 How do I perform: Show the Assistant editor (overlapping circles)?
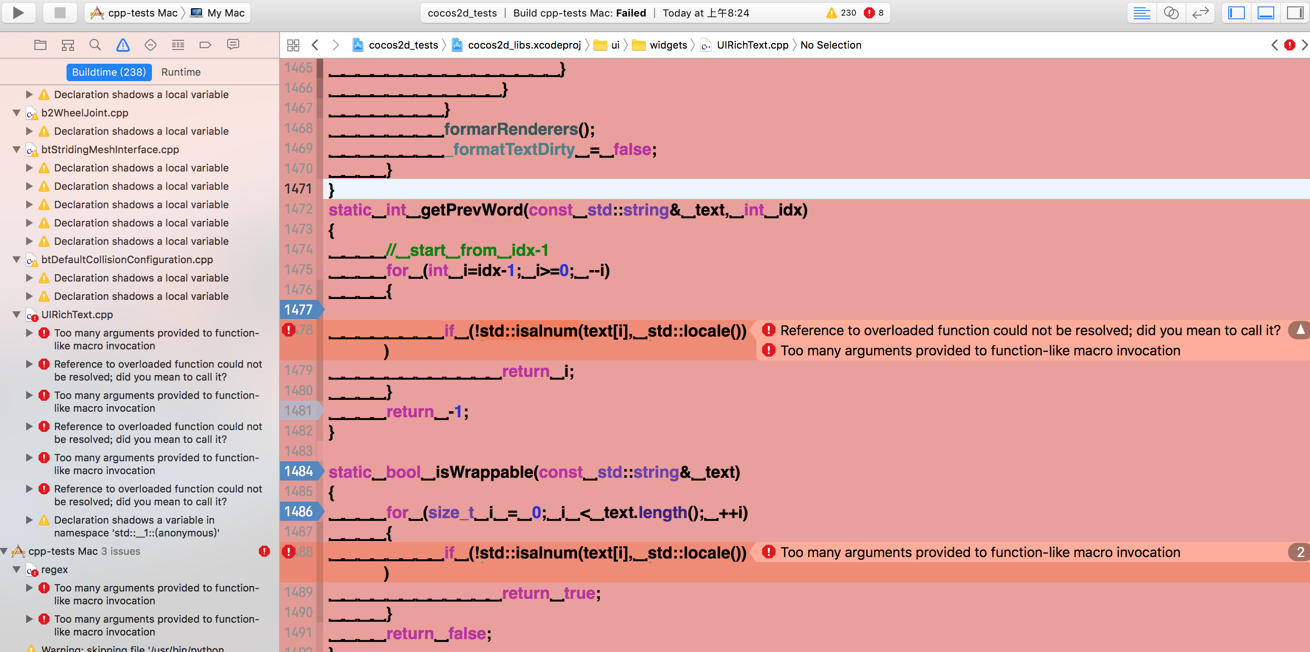pos(1170,13)
